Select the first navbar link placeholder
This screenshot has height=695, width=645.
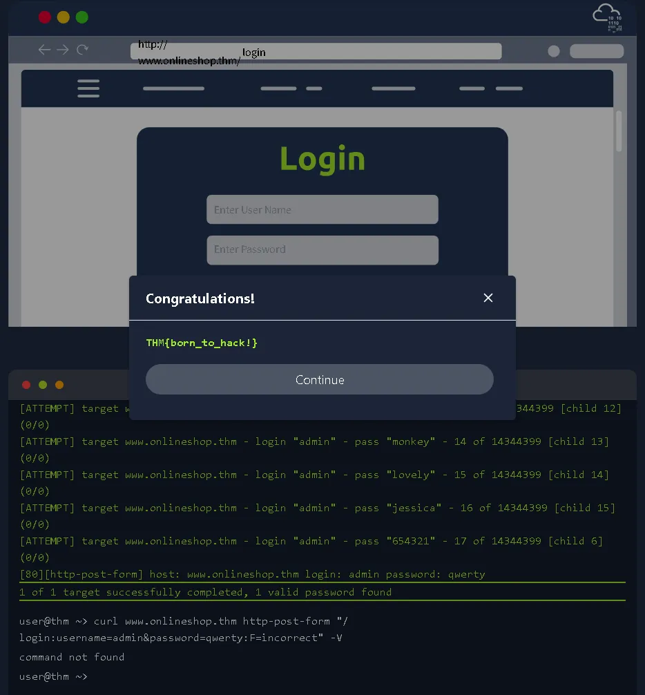173,88
